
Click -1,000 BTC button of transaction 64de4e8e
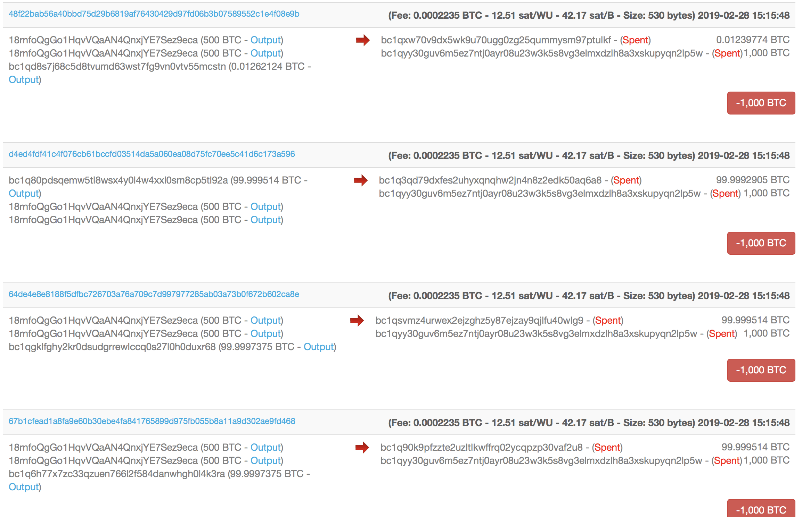(761, 370)
